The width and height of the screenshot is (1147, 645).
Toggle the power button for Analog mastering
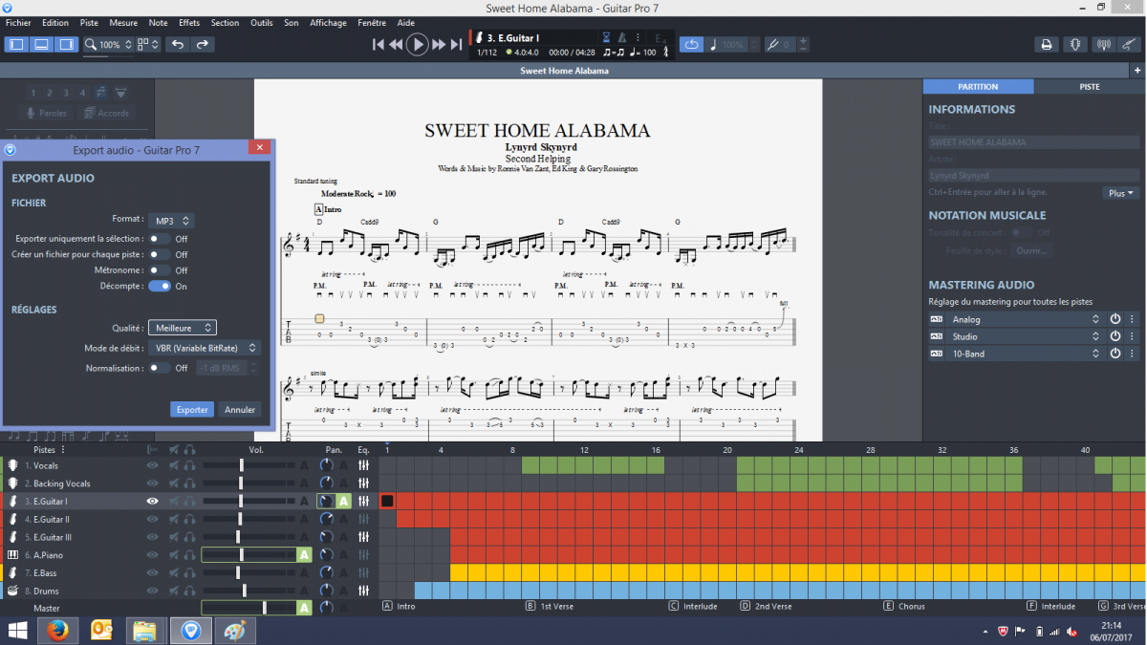(1115, 319)
